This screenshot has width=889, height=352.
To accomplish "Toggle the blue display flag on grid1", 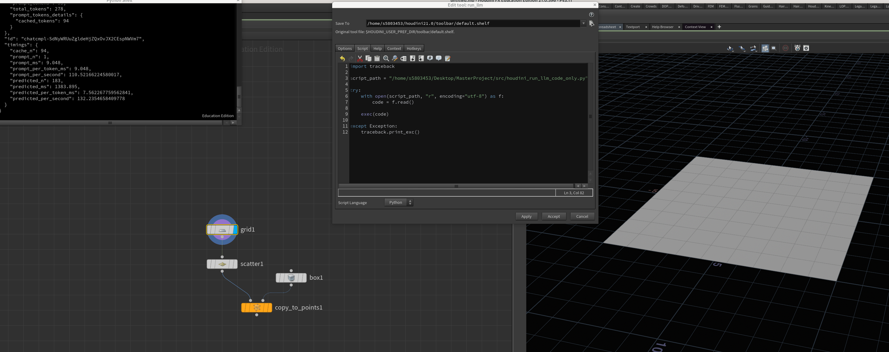I will [235, 230].
